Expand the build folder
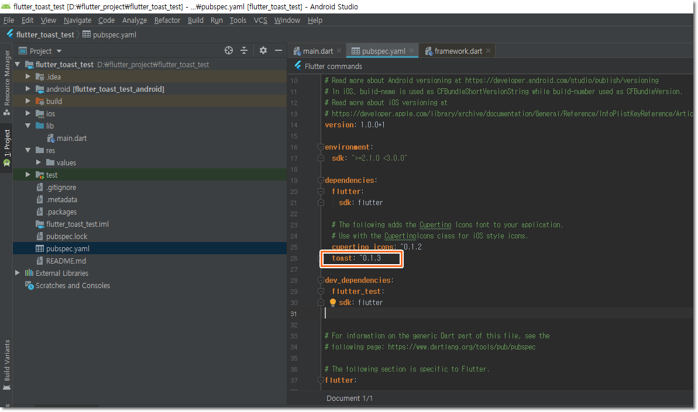 click(x=28, y=101)
